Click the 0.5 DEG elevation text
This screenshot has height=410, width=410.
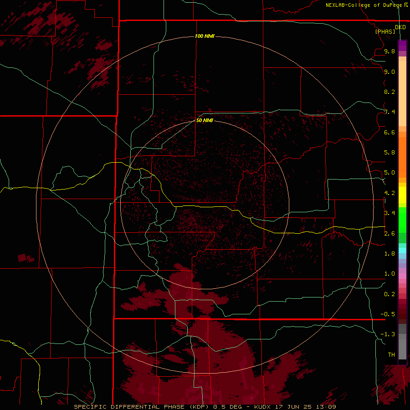(228, 407)
